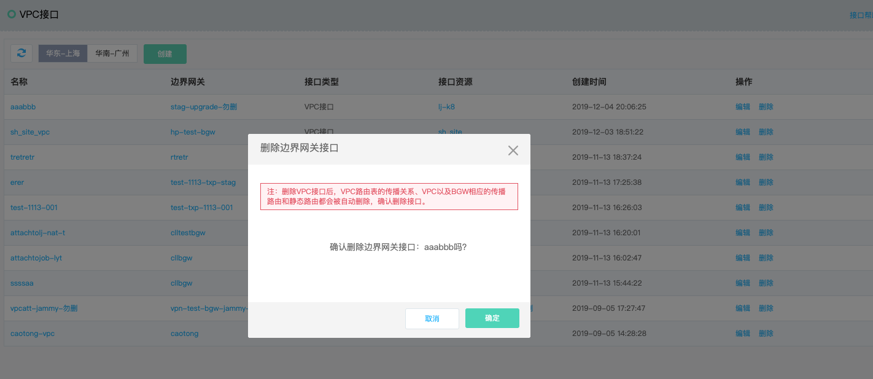
Task: Click the 名称 column header
Action: (18, 81)
